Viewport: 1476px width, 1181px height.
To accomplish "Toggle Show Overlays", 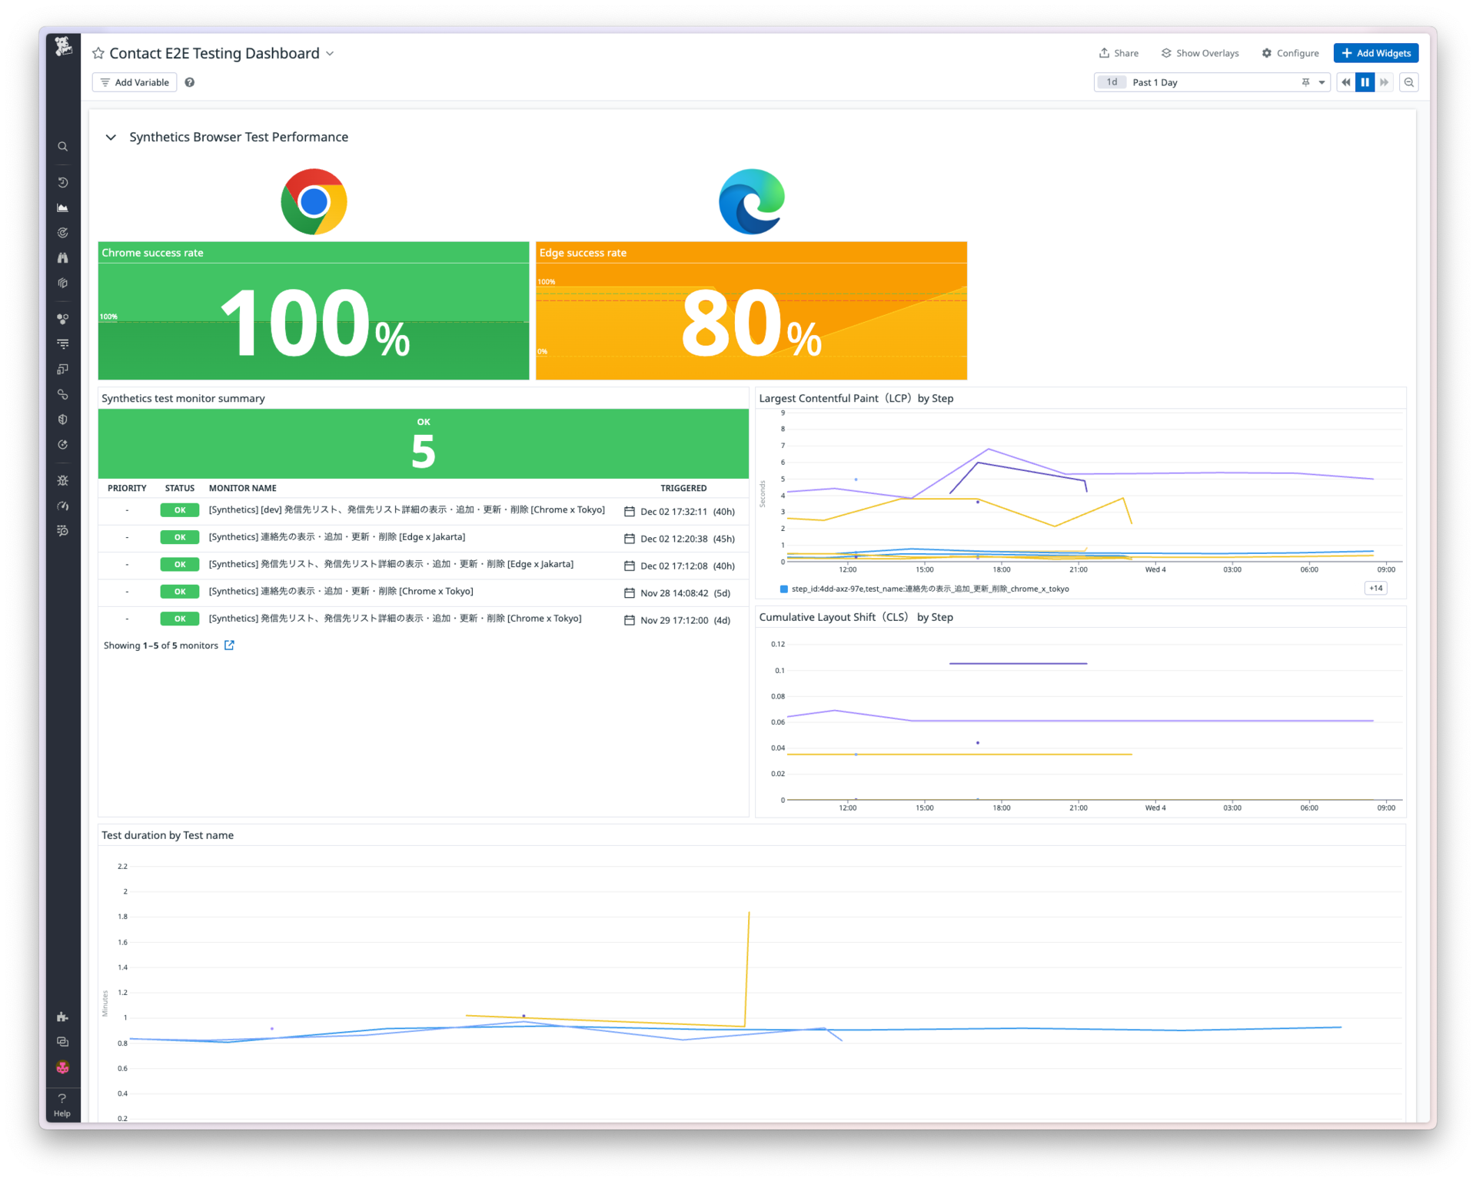I will click(x=1200, y=53).
